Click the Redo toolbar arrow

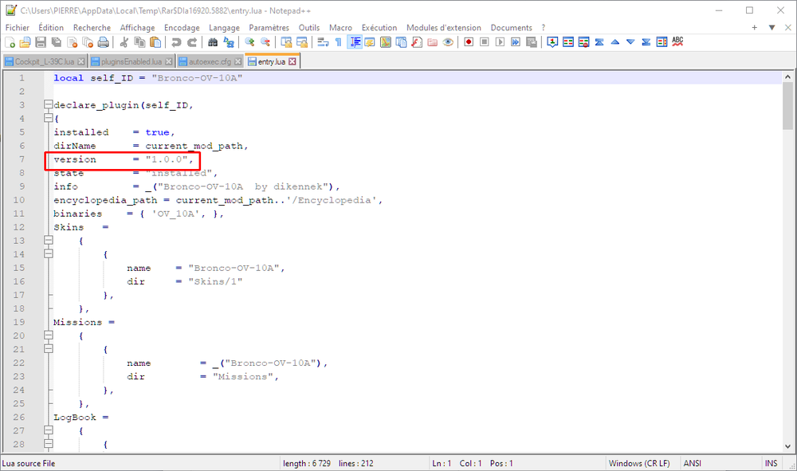tap(192, 42)
